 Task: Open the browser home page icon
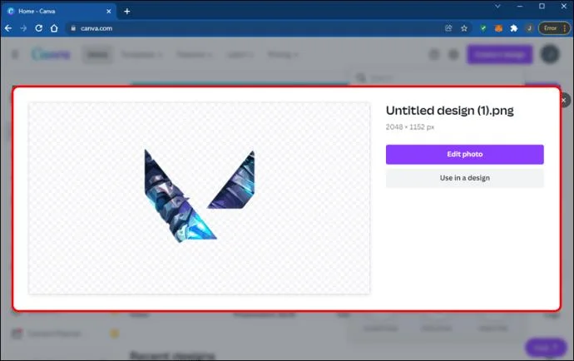tap(54, 28)
